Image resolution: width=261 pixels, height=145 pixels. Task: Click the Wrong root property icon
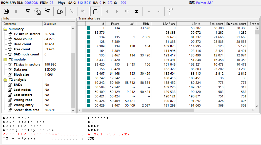[x=10, y=100]
